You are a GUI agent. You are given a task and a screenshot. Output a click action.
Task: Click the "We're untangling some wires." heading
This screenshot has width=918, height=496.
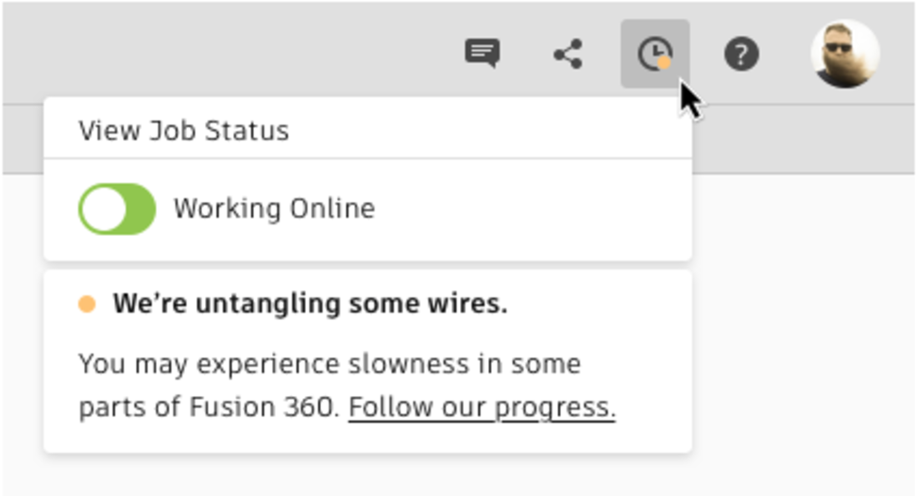pos(310,305)
